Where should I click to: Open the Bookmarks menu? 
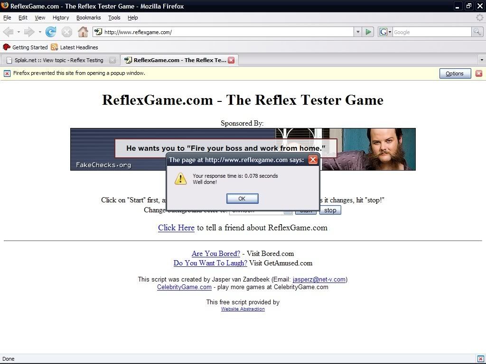[x=88, y=18]
